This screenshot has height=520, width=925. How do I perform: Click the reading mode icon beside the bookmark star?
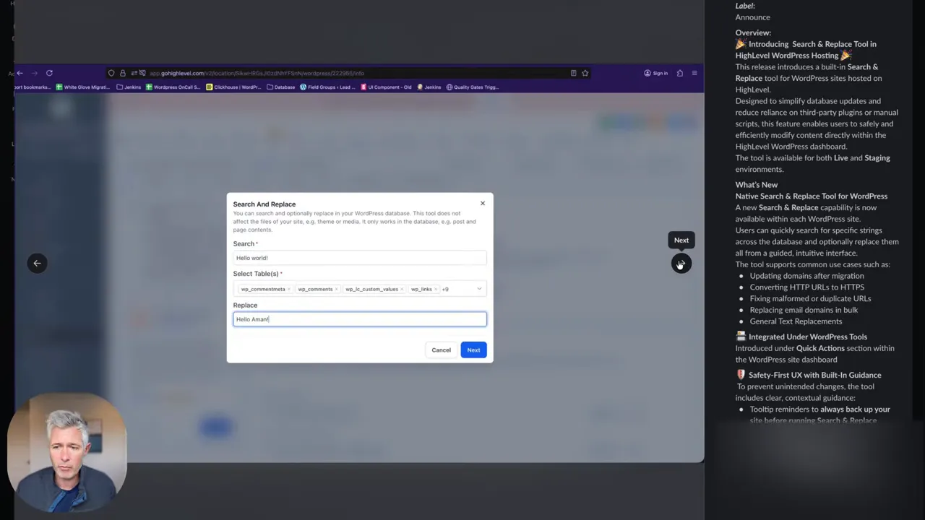574,73
